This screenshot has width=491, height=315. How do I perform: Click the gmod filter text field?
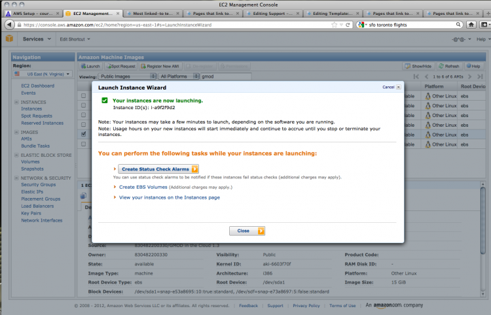226,76
